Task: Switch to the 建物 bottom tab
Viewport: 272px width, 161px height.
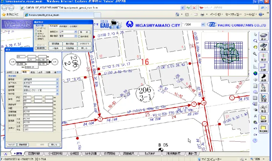Action: coord(18,153)
